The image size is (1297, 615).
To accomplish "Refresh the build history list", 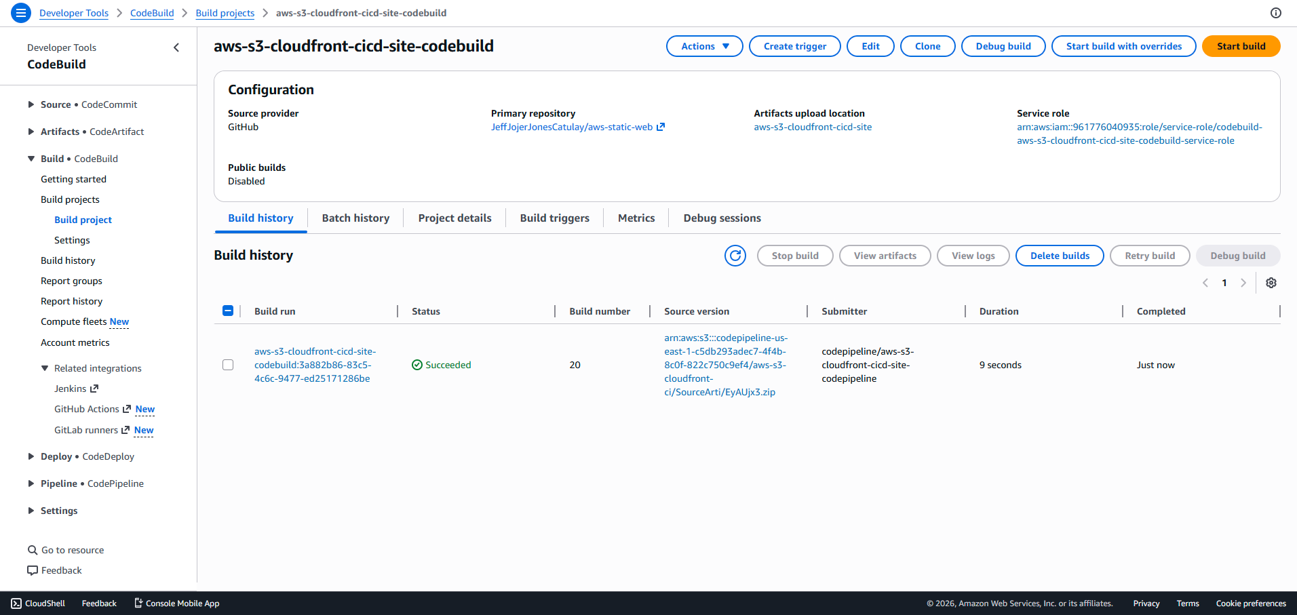I will (x=735, y=256).
